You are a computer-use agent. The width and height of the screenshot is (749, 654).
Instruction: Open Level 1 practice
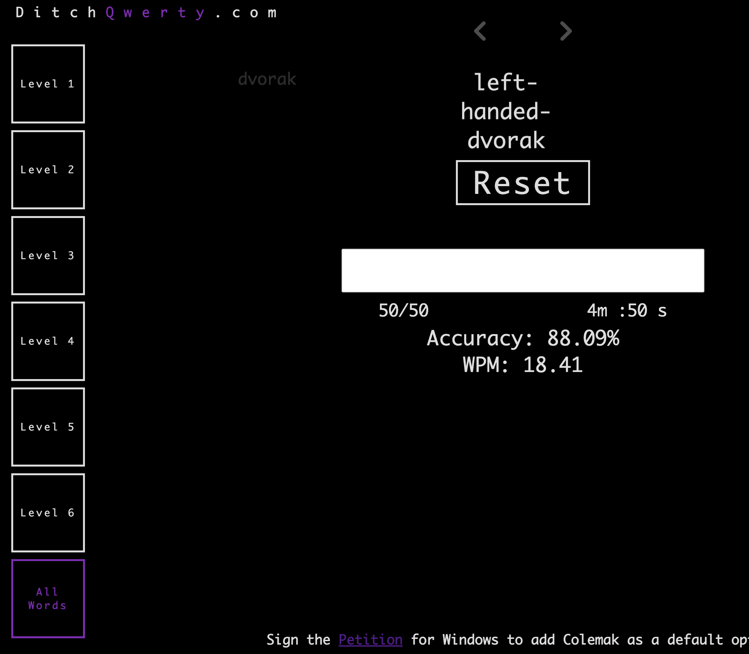click(x=48, y=84)
